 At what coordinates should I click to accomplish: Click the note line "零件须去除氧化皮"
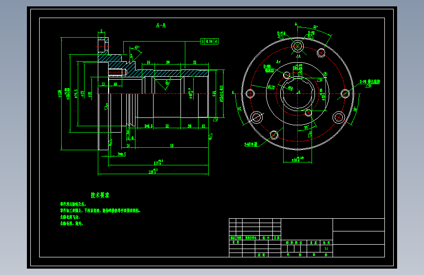[73, 204]
